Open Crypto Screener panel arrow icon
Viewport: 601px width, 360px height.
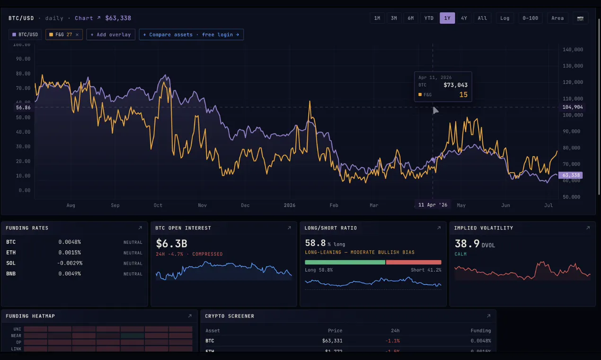point(489,316)
